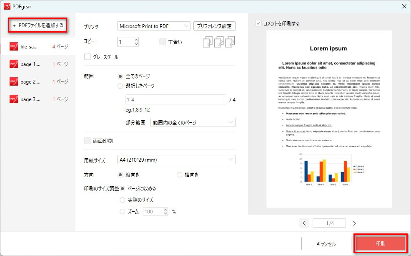Viewport: 411px width, 256px height.
Task: Click the PDF icon beside page 2...
Action: (x=14, y=82)
